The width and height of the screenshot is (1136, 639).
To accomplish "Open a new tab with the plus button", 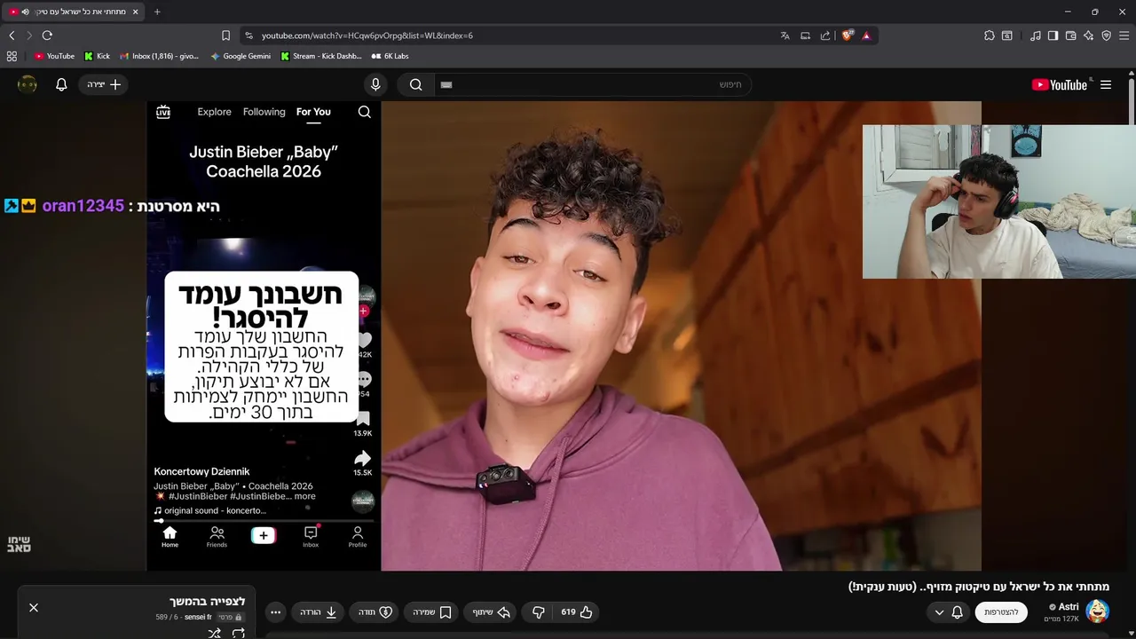I will [157, 12].
